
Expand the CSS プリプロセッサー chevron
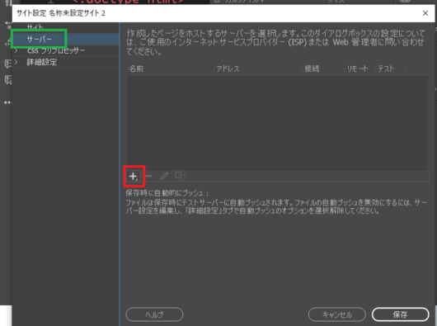(x=16, y=50)
